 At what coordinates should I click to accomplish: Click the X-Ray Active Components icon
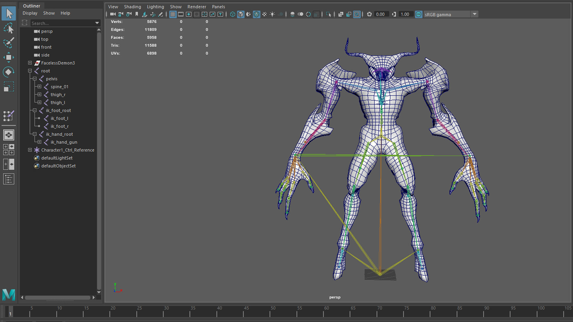349,14
